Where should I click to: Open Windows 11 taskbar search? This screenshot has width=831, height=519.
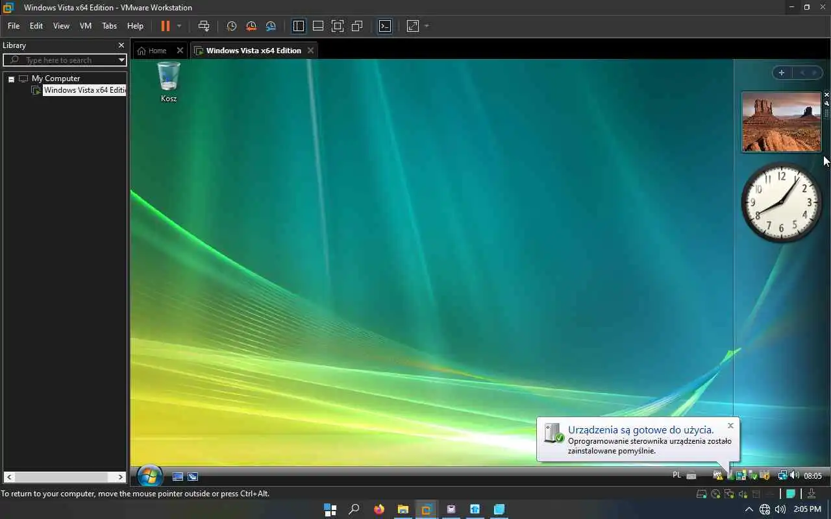(x=354, y=509)
